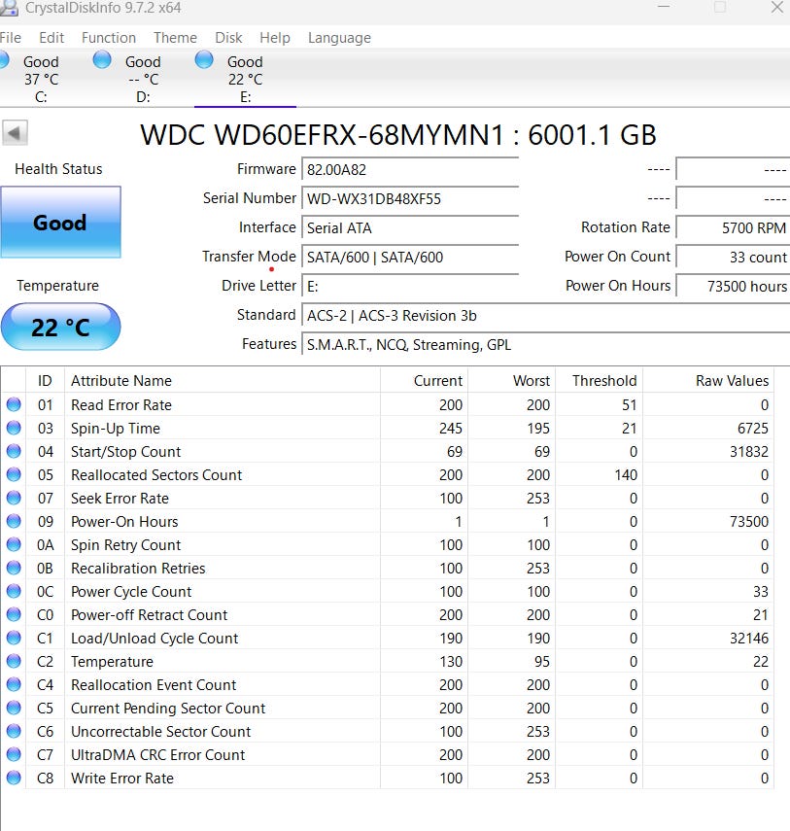Click the Firmware field 82.00A82
The image size is (790, 831).
[410, 170]
